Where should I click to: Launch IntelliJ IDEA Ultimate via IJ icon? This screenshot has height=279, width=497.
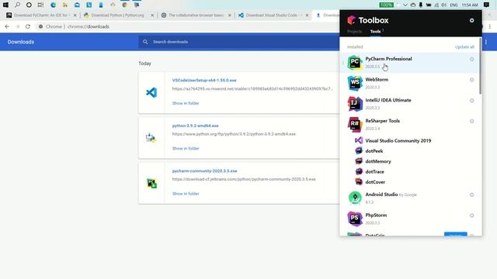pos(355,104)
